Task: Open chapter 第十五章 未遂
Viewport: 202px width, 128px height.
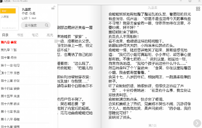Action: click(x=10, y=96)
